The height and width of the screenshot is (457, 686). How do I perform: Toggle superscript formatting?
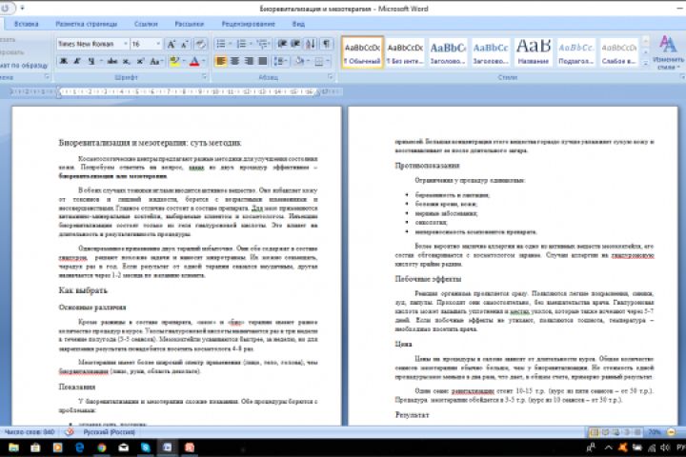coord(140,61)
